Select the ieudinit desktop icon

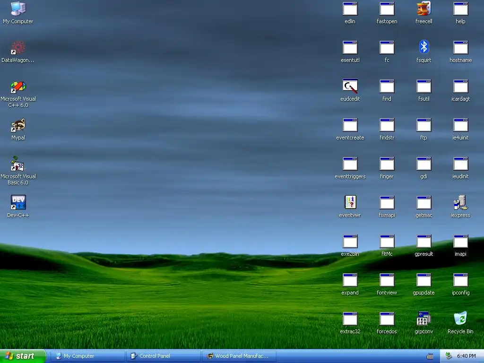pyautogui.click(x=460, y=164)
